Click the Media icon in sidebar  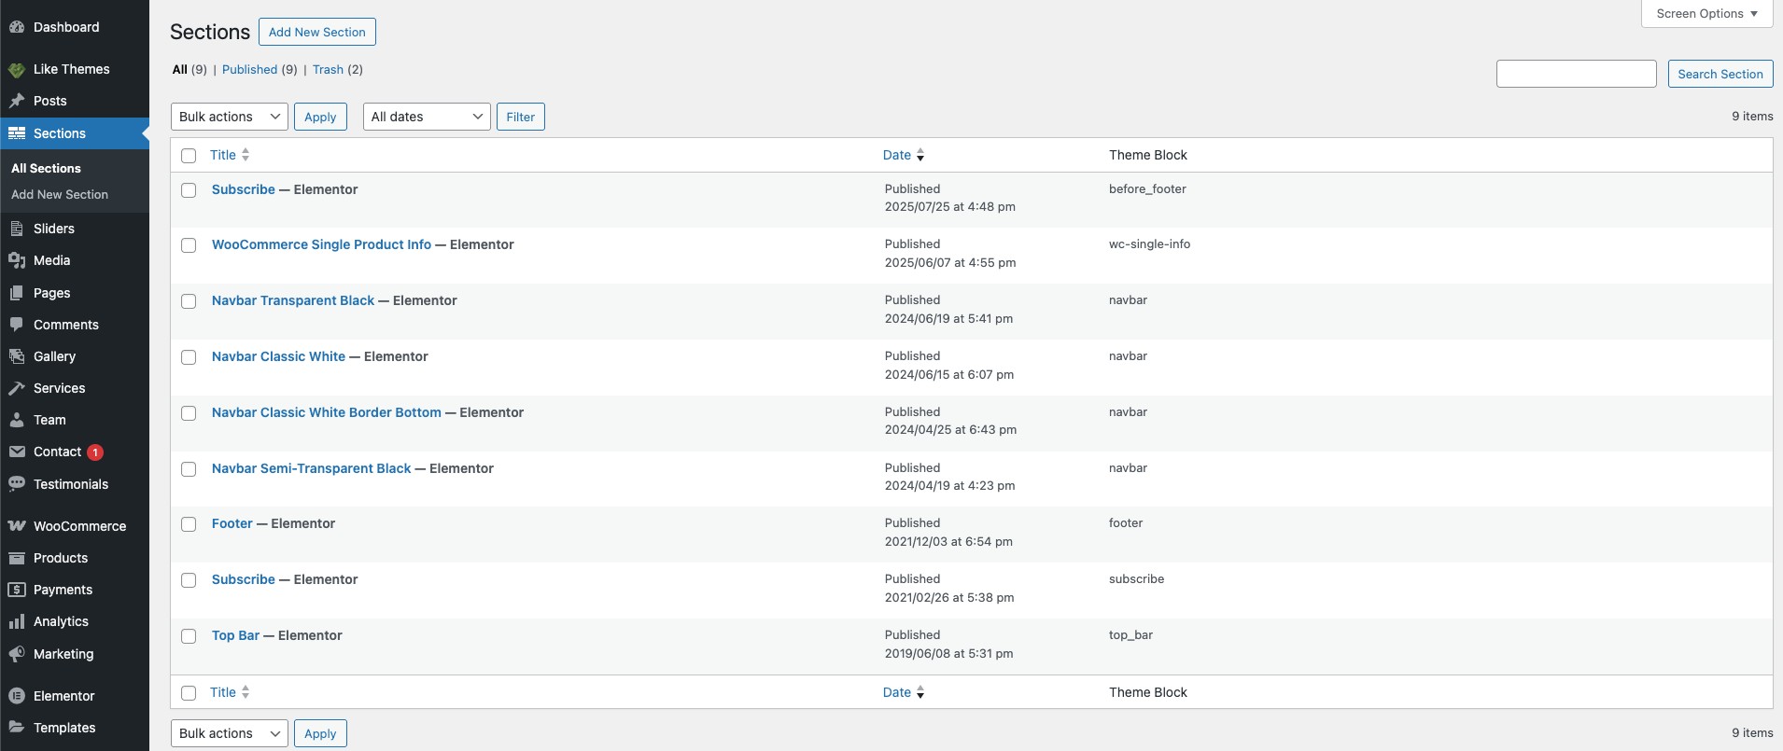point(17,260)
